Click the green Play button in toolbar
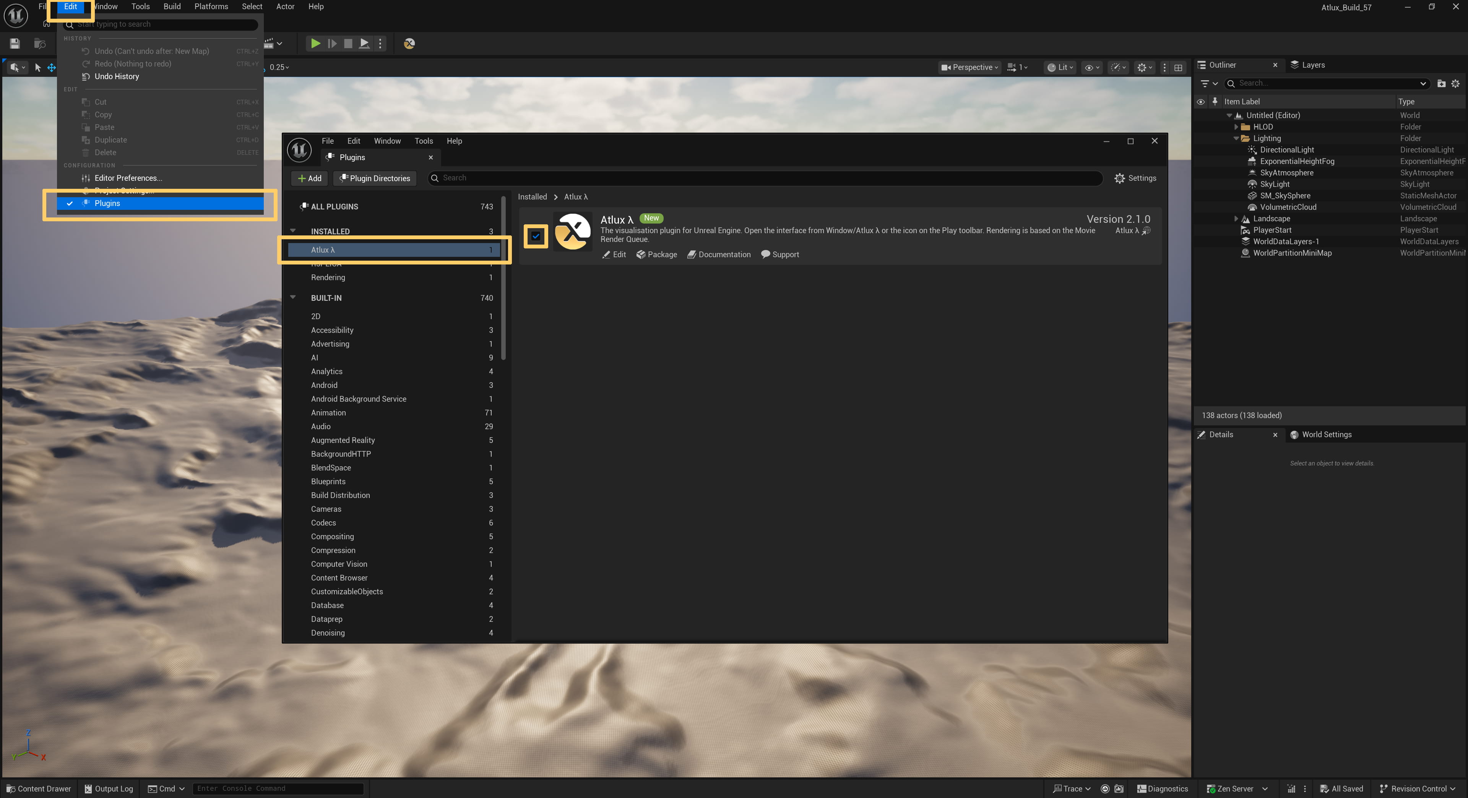This screenshot has height=798, width=1468. [x=315, y=43]
